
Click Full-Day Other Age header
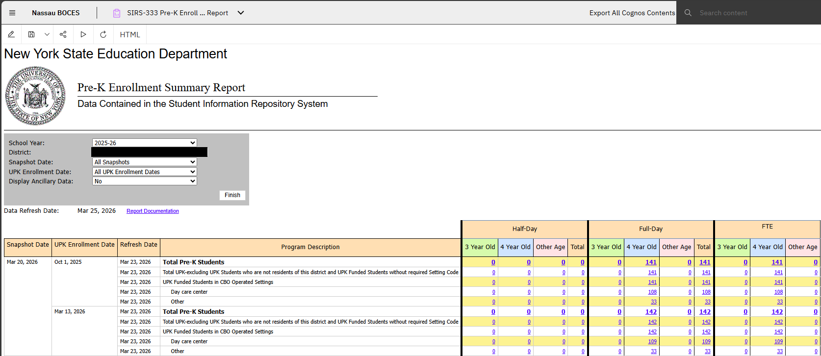pyautogui.click(x=677, y=247)
